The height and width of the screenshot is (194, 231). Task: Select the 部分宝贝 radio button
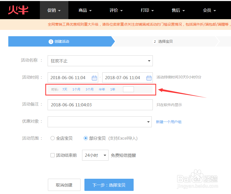(86, 138)
